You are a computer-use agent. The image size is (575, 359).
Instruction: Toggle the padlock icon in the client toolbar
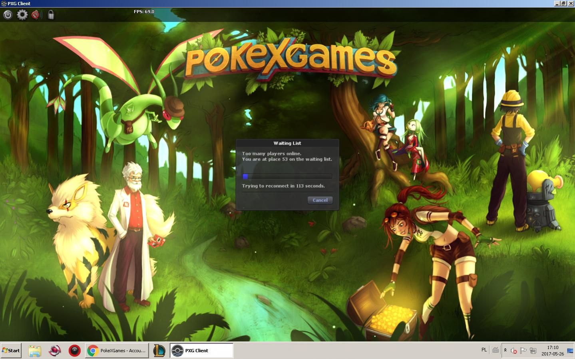pyautogui.click(x=51, y=15)
